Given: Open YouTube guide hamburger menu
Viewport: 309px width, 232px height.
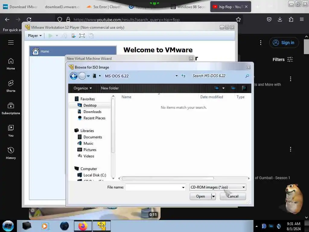Looking at the screenshot, I should (x=11, y=42).
